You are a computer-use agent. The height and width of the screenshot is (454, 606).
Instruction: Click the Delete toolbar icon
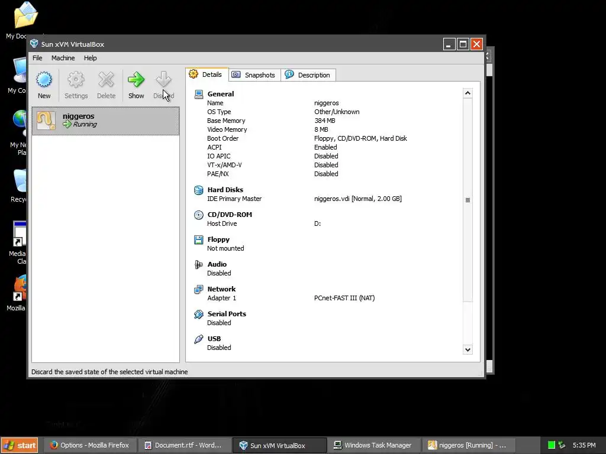(x=106, y=80)
